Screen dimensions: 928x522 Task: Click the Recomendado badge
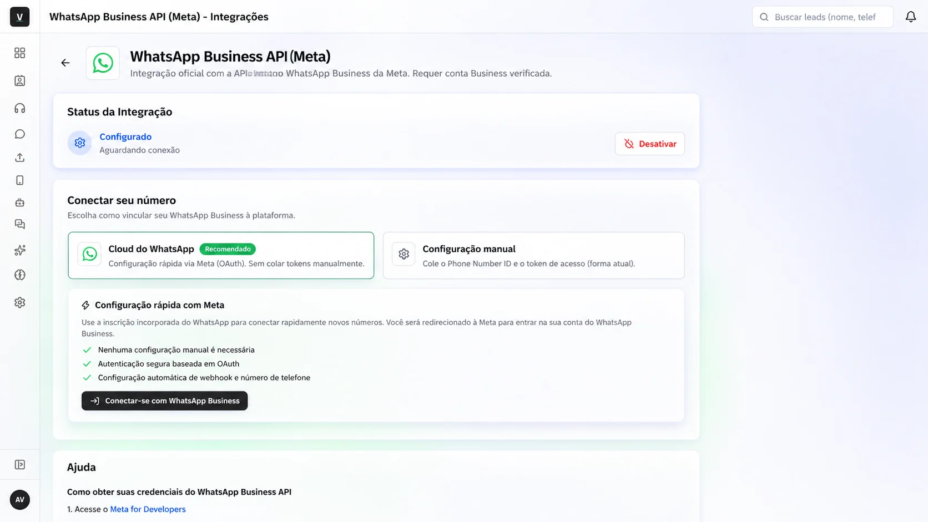pos(228,249)
